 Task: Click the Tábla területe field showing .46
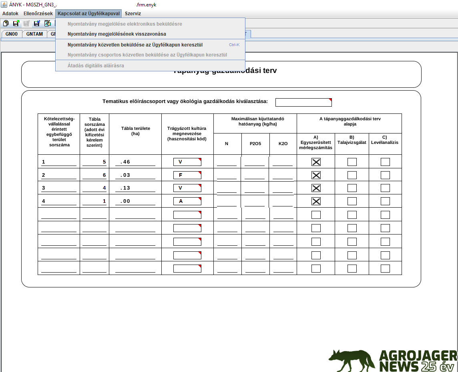coord(135,162)
